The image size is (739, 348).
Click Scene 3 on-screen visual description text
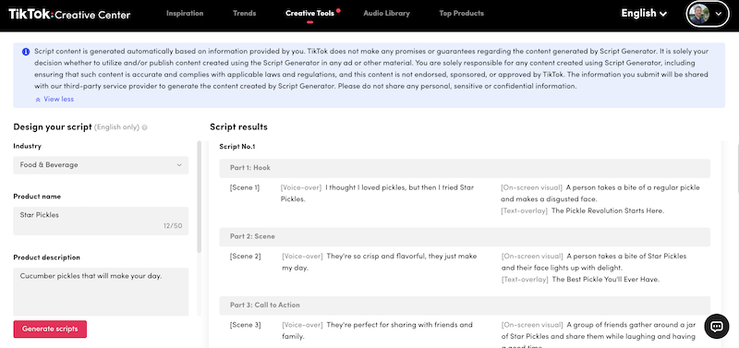coord(599,334)
